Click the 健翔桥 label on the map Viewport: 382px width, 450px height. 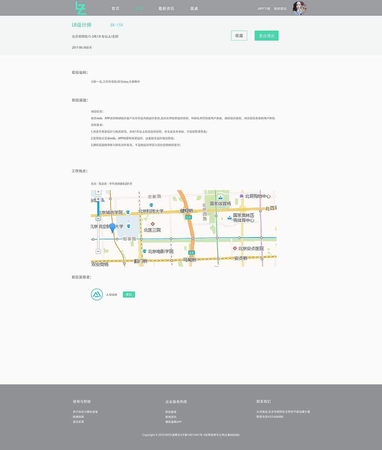coord(187,211)
